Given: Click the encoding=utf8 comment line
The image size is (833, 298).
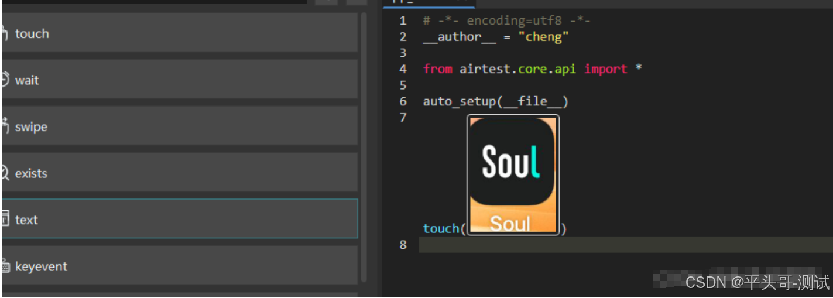Looking at the screenshot, I should click(x=506, y=21).
